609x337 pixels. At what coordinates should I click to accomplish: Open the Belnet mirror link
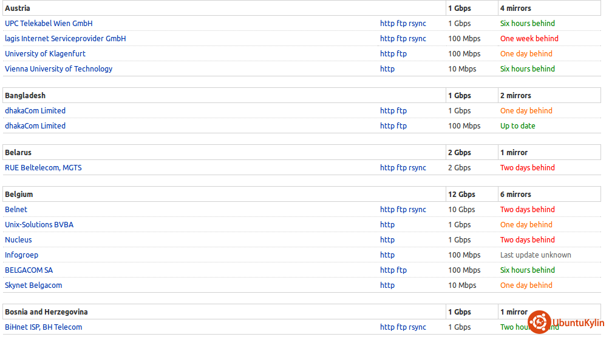tap(16, 210)
